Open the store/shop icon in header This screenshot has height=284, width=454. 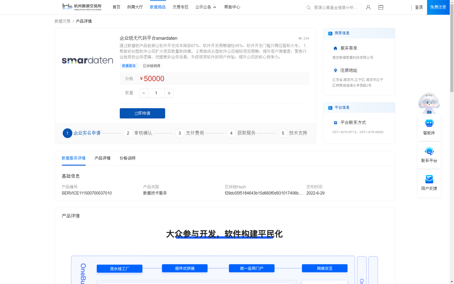(381, 7)
